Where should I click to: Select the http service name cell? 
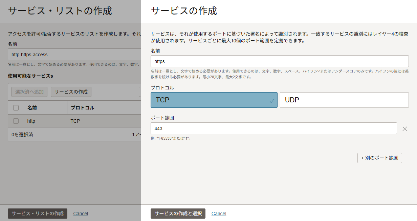[31, 121]
